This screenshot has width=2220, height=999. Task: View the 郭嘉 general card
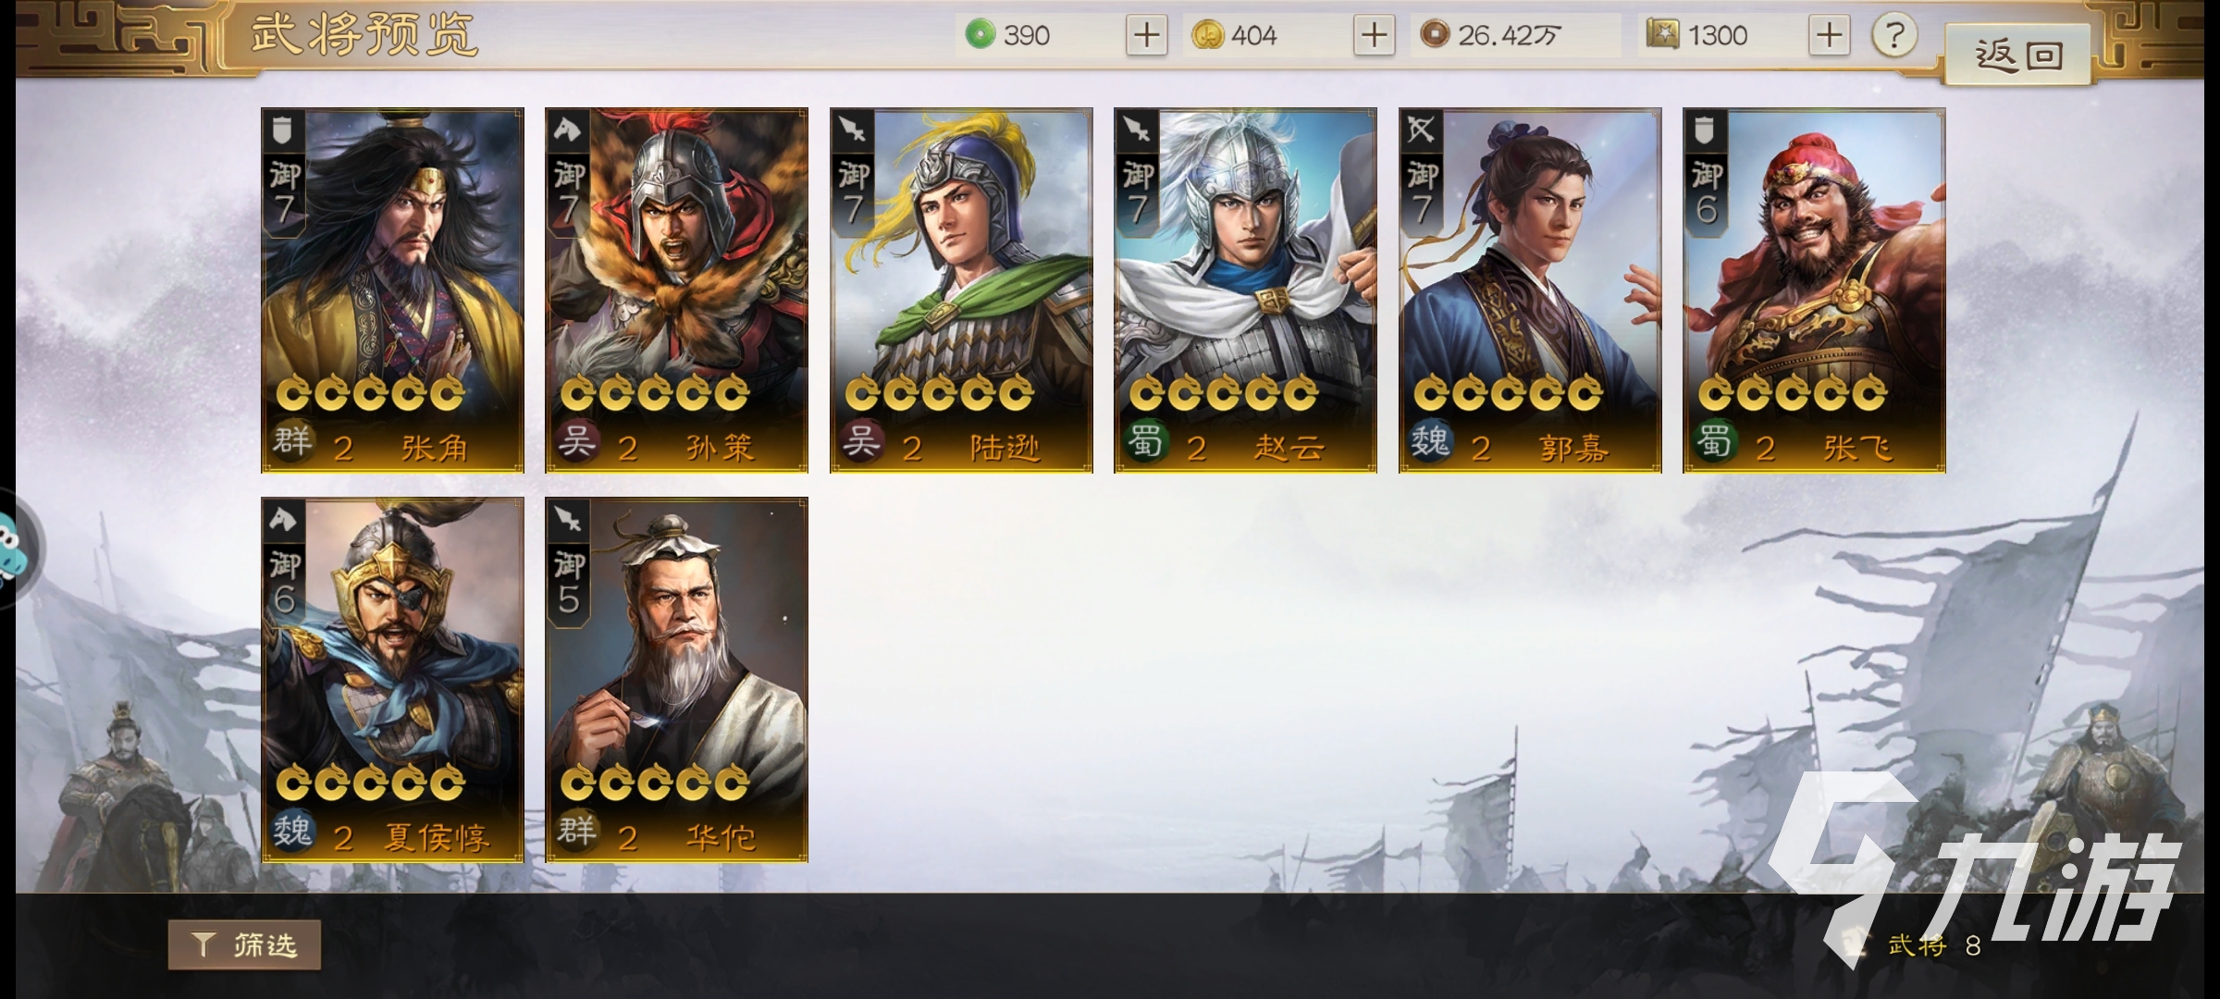point(1530,290)
